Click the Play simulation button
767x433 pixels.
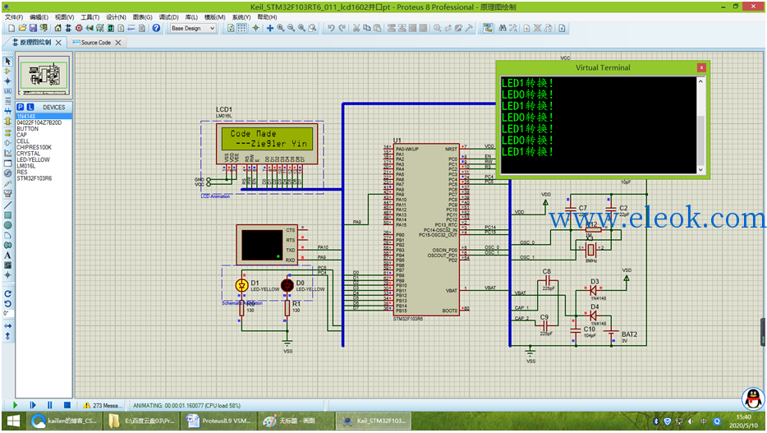(15, 405)
